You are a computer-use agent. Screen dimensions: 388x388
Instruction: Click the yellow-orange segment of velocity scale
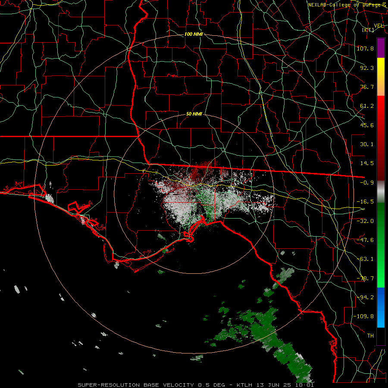point(381,77)
